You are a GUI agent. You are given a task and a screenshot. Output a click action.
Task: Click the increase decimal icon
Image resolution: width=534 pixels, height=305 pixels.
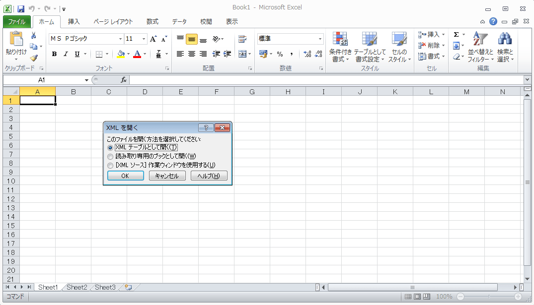(307, 54)
